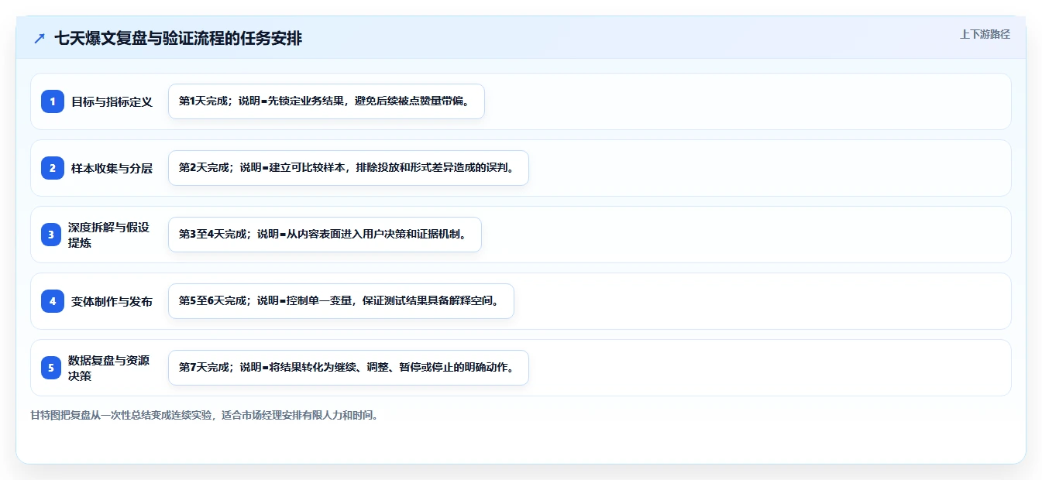Click the title 七天爆文复盘与验证流程的任务安排
Screen dimensions: 1042x480
[178, 39]
